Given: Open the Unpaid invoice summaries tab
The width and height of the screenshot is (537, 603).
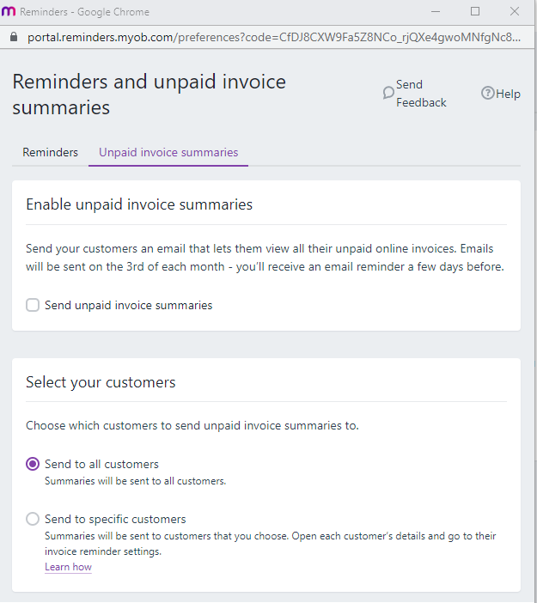Looking at the screenshot, I should pos(168,152).
